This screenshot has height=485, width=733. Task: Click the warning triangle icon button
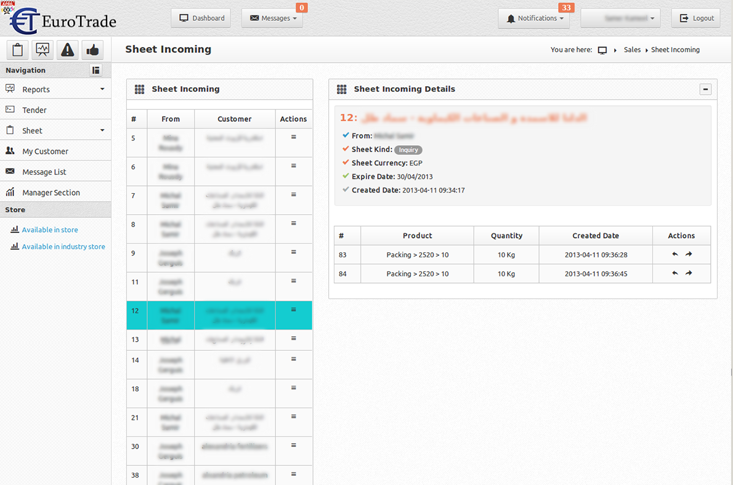[68, 50]
